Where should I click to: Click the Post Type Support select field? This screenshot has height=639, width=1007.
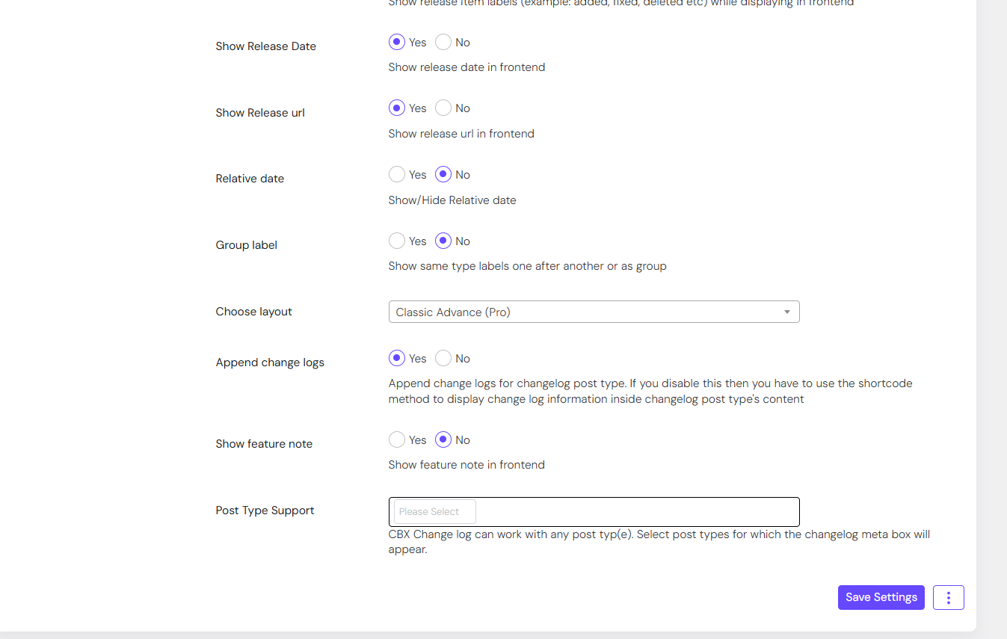pos(594,512)
